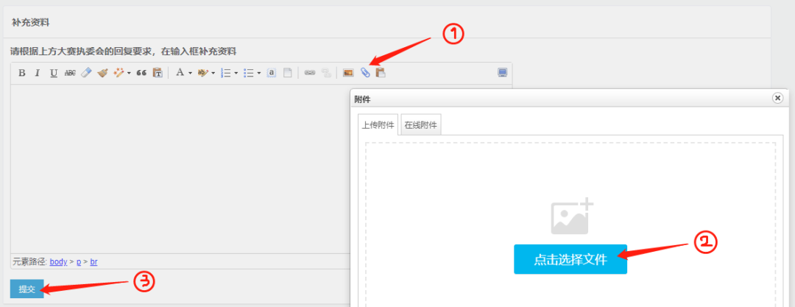This screenshot has height=307, width=795.
Task: Click the eraser clear-format icon
Action: [x=86, y=73]
